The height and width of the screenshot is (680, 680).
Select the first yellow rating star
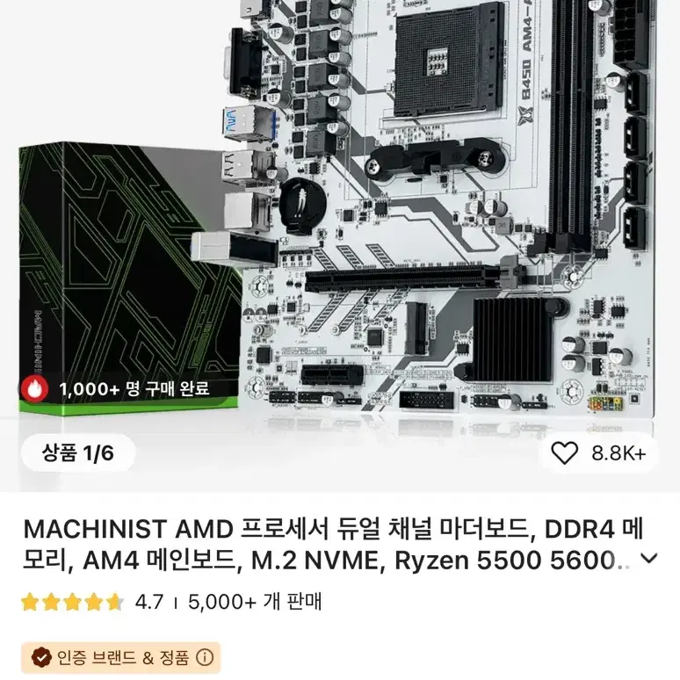pos(30,603)
